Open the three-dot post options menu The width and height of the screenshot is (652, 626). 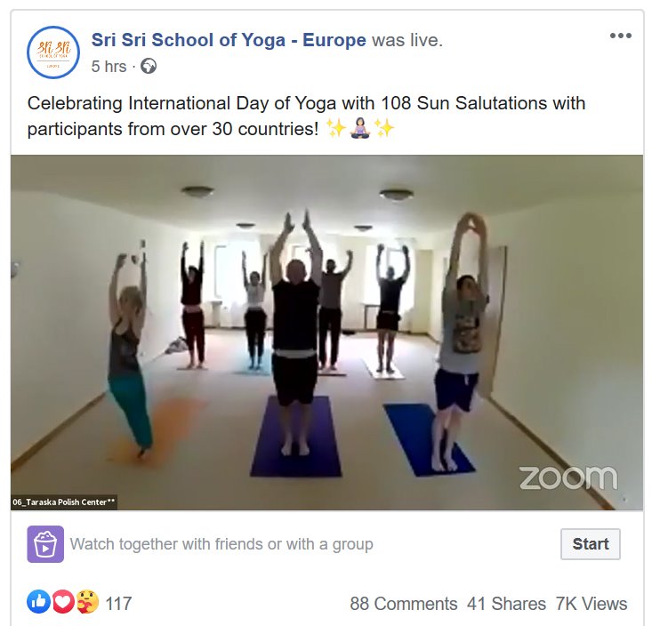point(620,36)
